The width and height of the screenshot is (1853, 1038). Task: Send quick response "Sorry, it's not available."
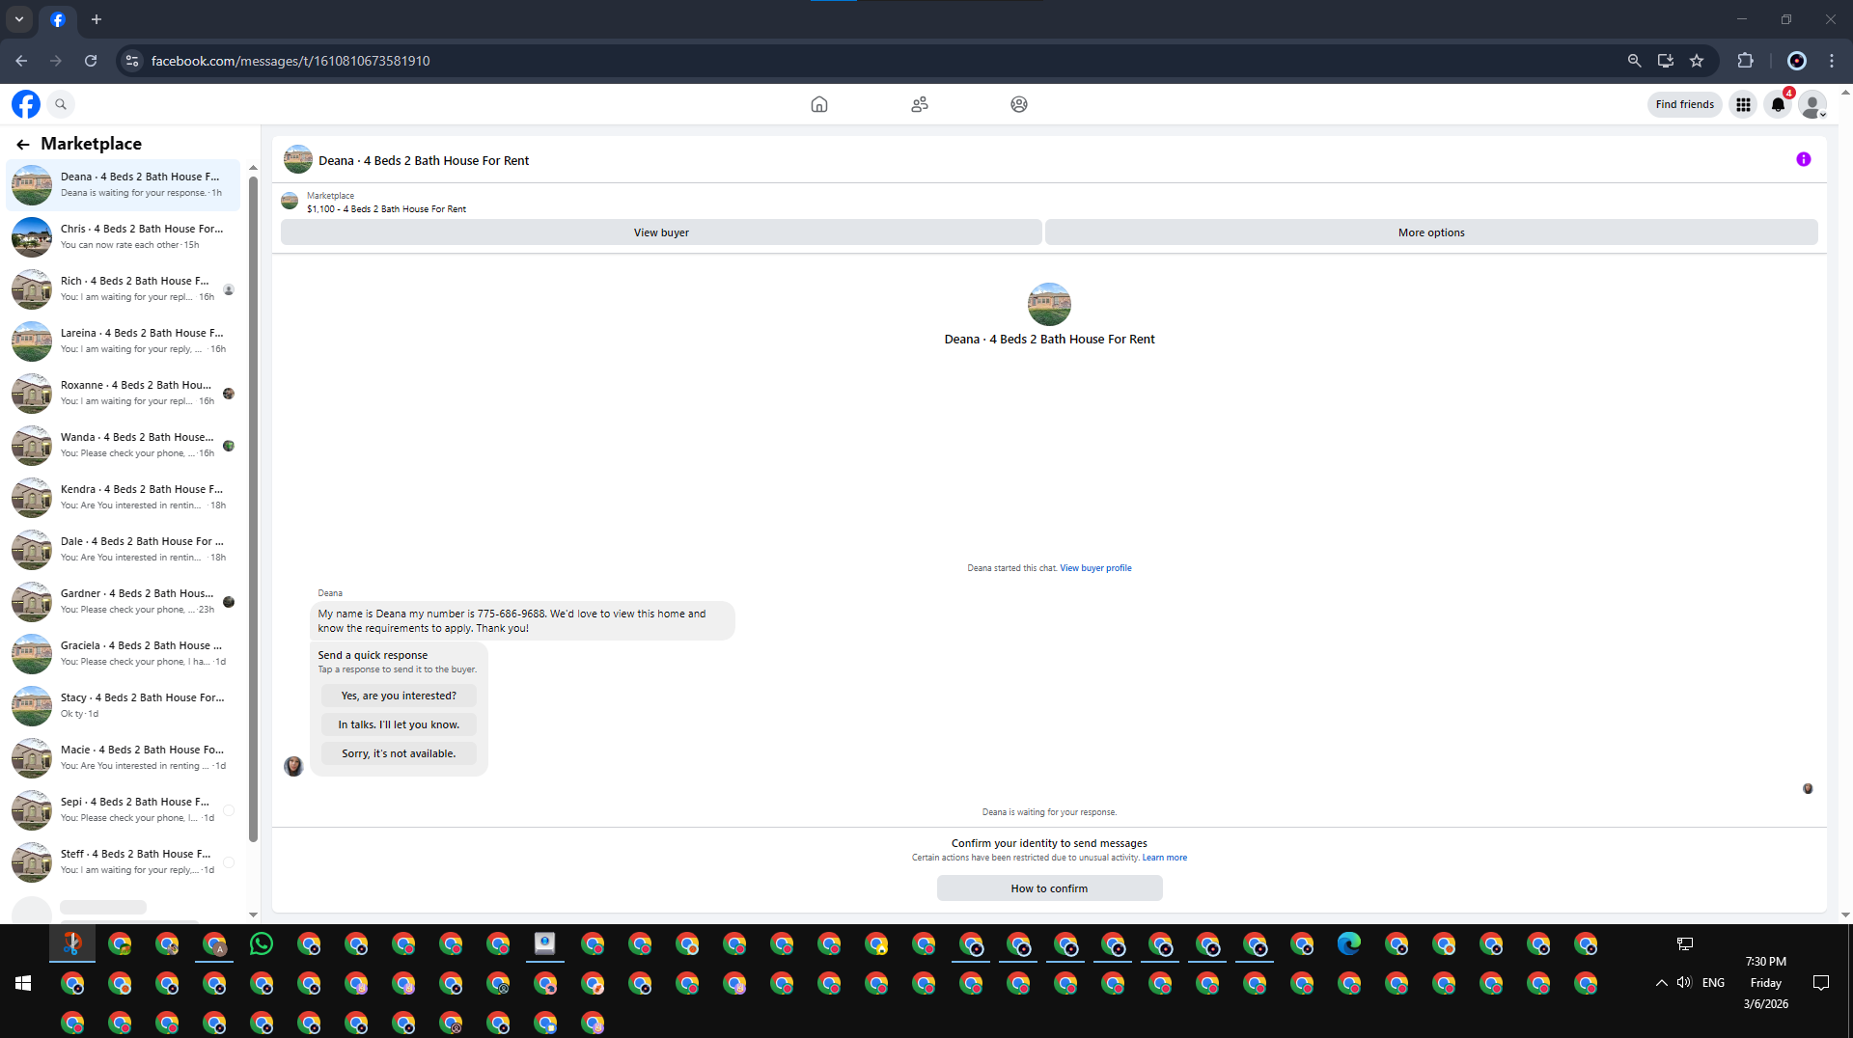(x=399, y=753)
